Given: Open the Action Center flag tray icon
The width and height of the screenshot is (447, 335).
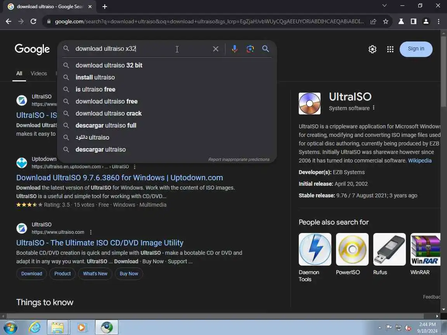Looking at the screenshot, I should pyautogui.click(x=388, y=328).
